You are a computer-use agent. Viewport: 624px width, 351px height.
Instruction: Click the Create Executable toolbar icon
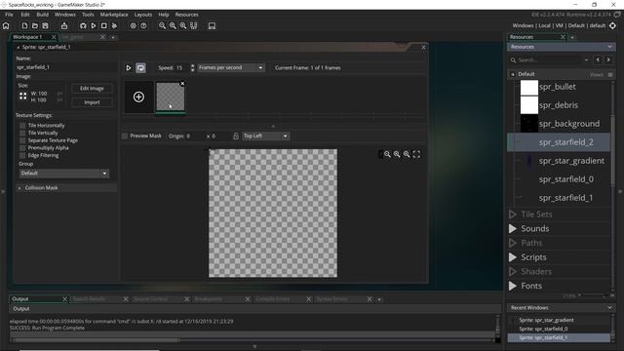[x=64, y=26]
